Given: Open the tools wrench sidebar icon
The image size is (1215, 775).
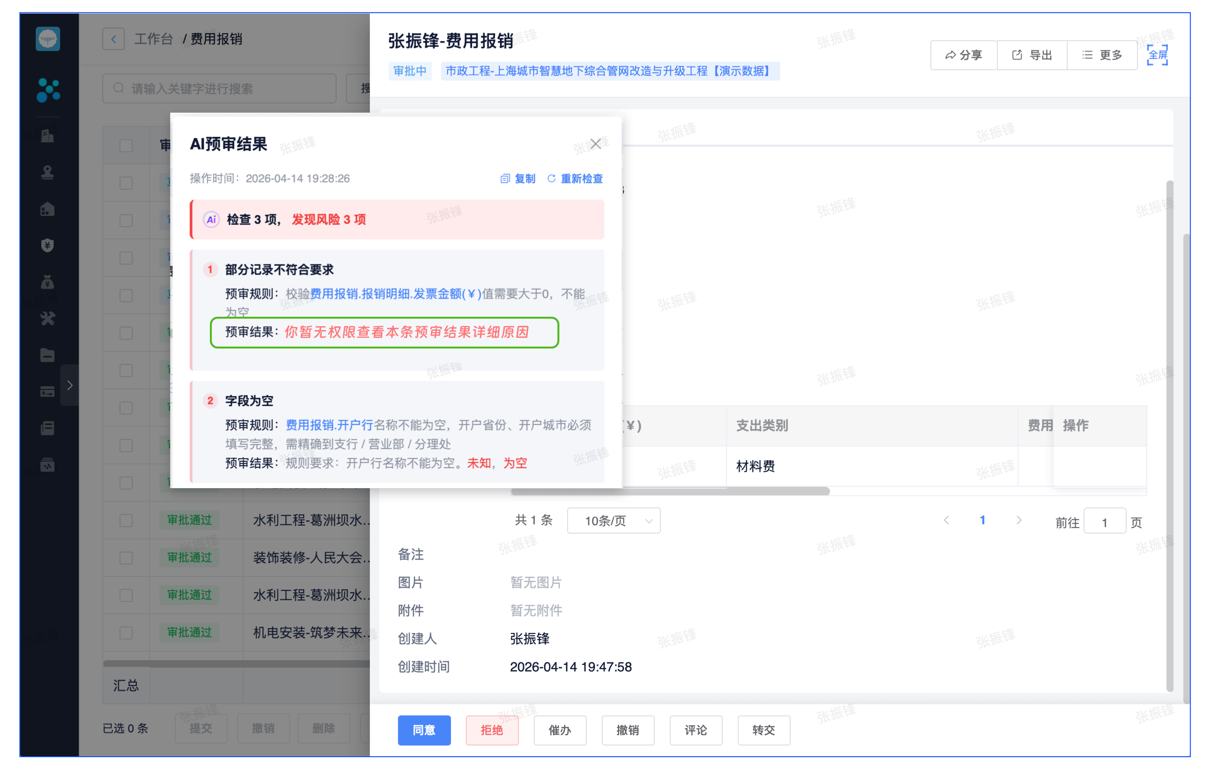Looking at the screenshot, I should pyautogui.click(x=48, y=318).
